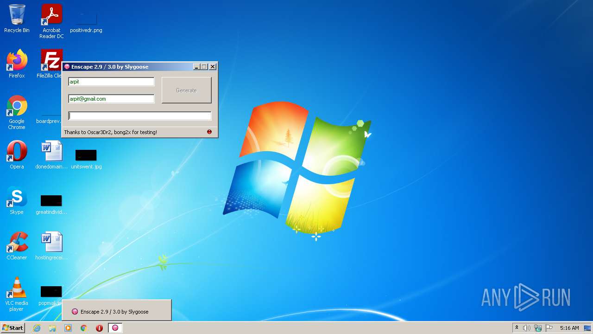The image size is (593, 334).
Task: Click the 'Thanks to Oscar3Dr2, bong2x' status text
Action: point(110,132)
